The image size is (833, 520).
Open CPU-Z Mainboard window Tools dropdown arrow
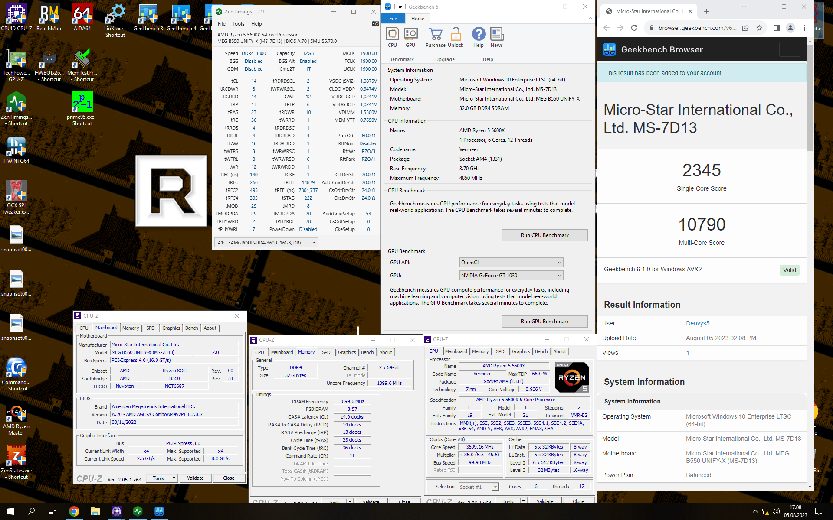[x=174, y=478]
